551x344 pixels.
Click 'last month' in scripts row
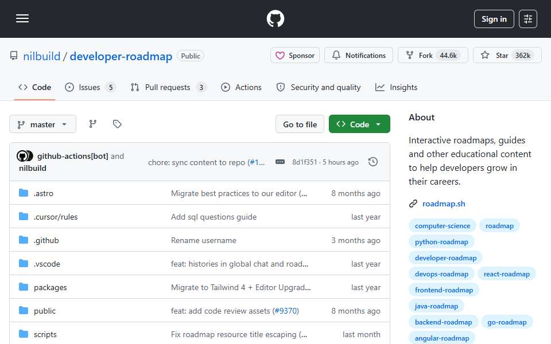pyautogui.click(x=361, y=334)
